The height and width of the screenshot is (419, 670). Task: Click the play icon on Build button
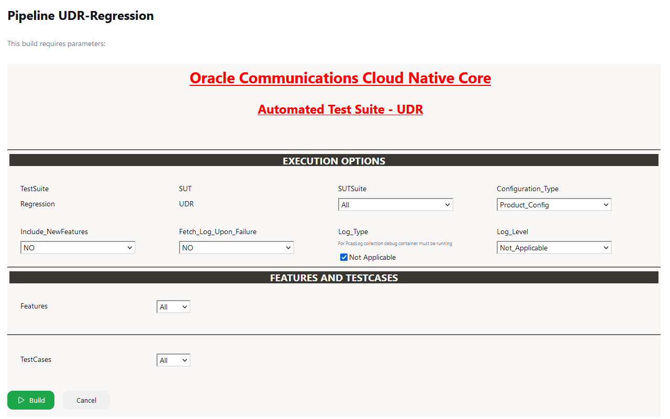coord(21,400)
